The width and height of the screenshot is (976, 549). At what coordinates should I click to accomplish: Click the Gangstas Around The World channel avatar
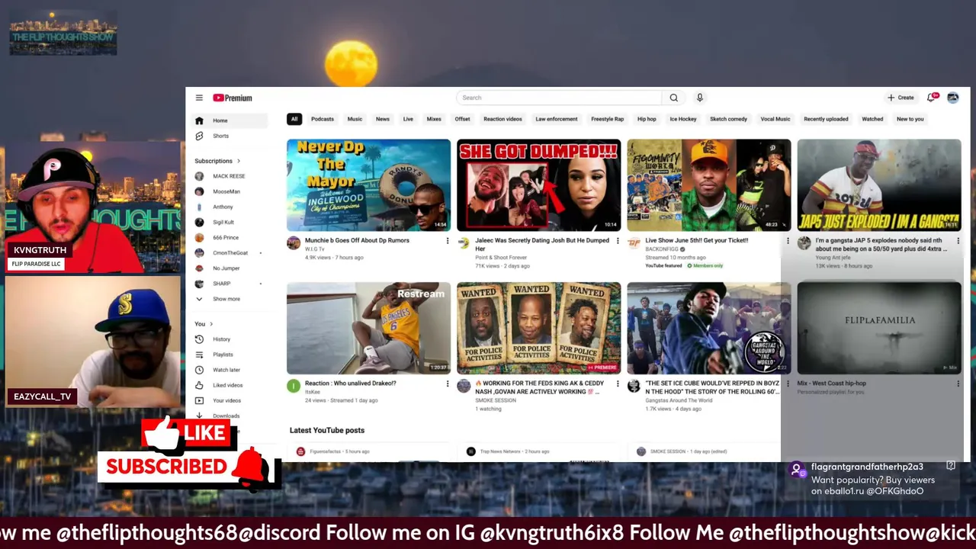[634, 386]
